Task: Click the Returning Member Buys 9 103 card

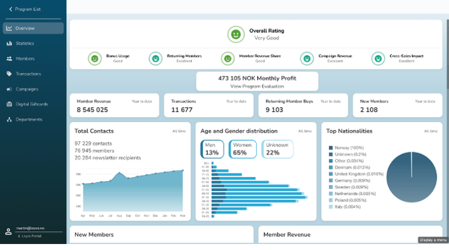Action: pos(303,105)
